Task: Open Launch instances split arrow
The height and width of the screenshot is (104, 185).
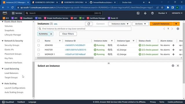Action: pos(176,24)
